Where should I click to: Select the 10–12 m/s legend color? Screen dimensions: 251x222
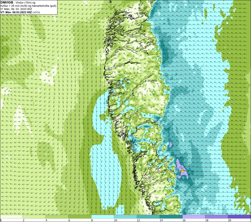coord(125,216)
